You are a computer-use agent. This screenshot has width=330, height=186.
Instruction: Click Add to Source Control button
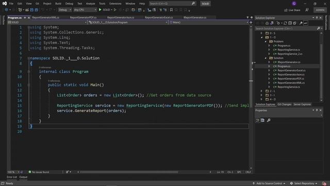(269, 183)
